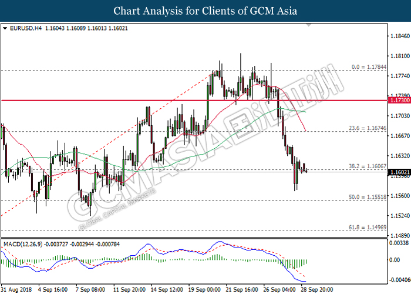Image resolution: width=411 pixels, height=294 pixels.
Task: Select the 61.8 = 1.14969 Fibonacci label
Action: click(x=367, y=228)
